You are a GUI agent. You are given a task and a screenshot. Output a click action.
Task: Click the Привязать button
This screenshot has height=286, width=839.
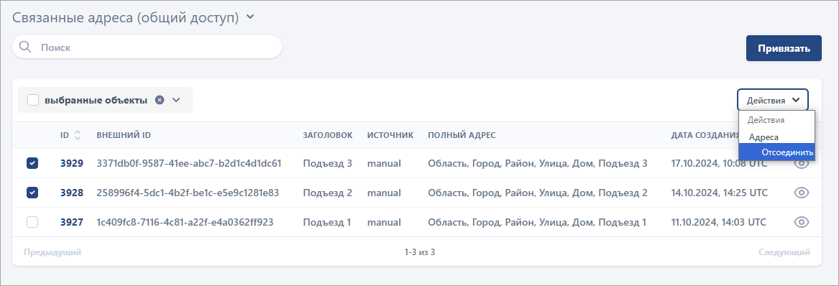pyautogui.click(x=784, y=48)
